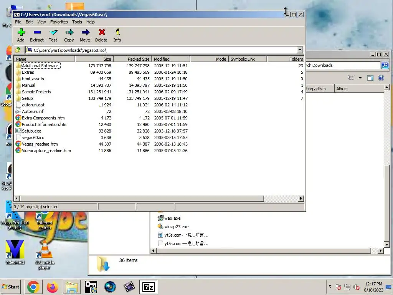
Task: Open Explorer help question mark icon
Action: [381, 78]
